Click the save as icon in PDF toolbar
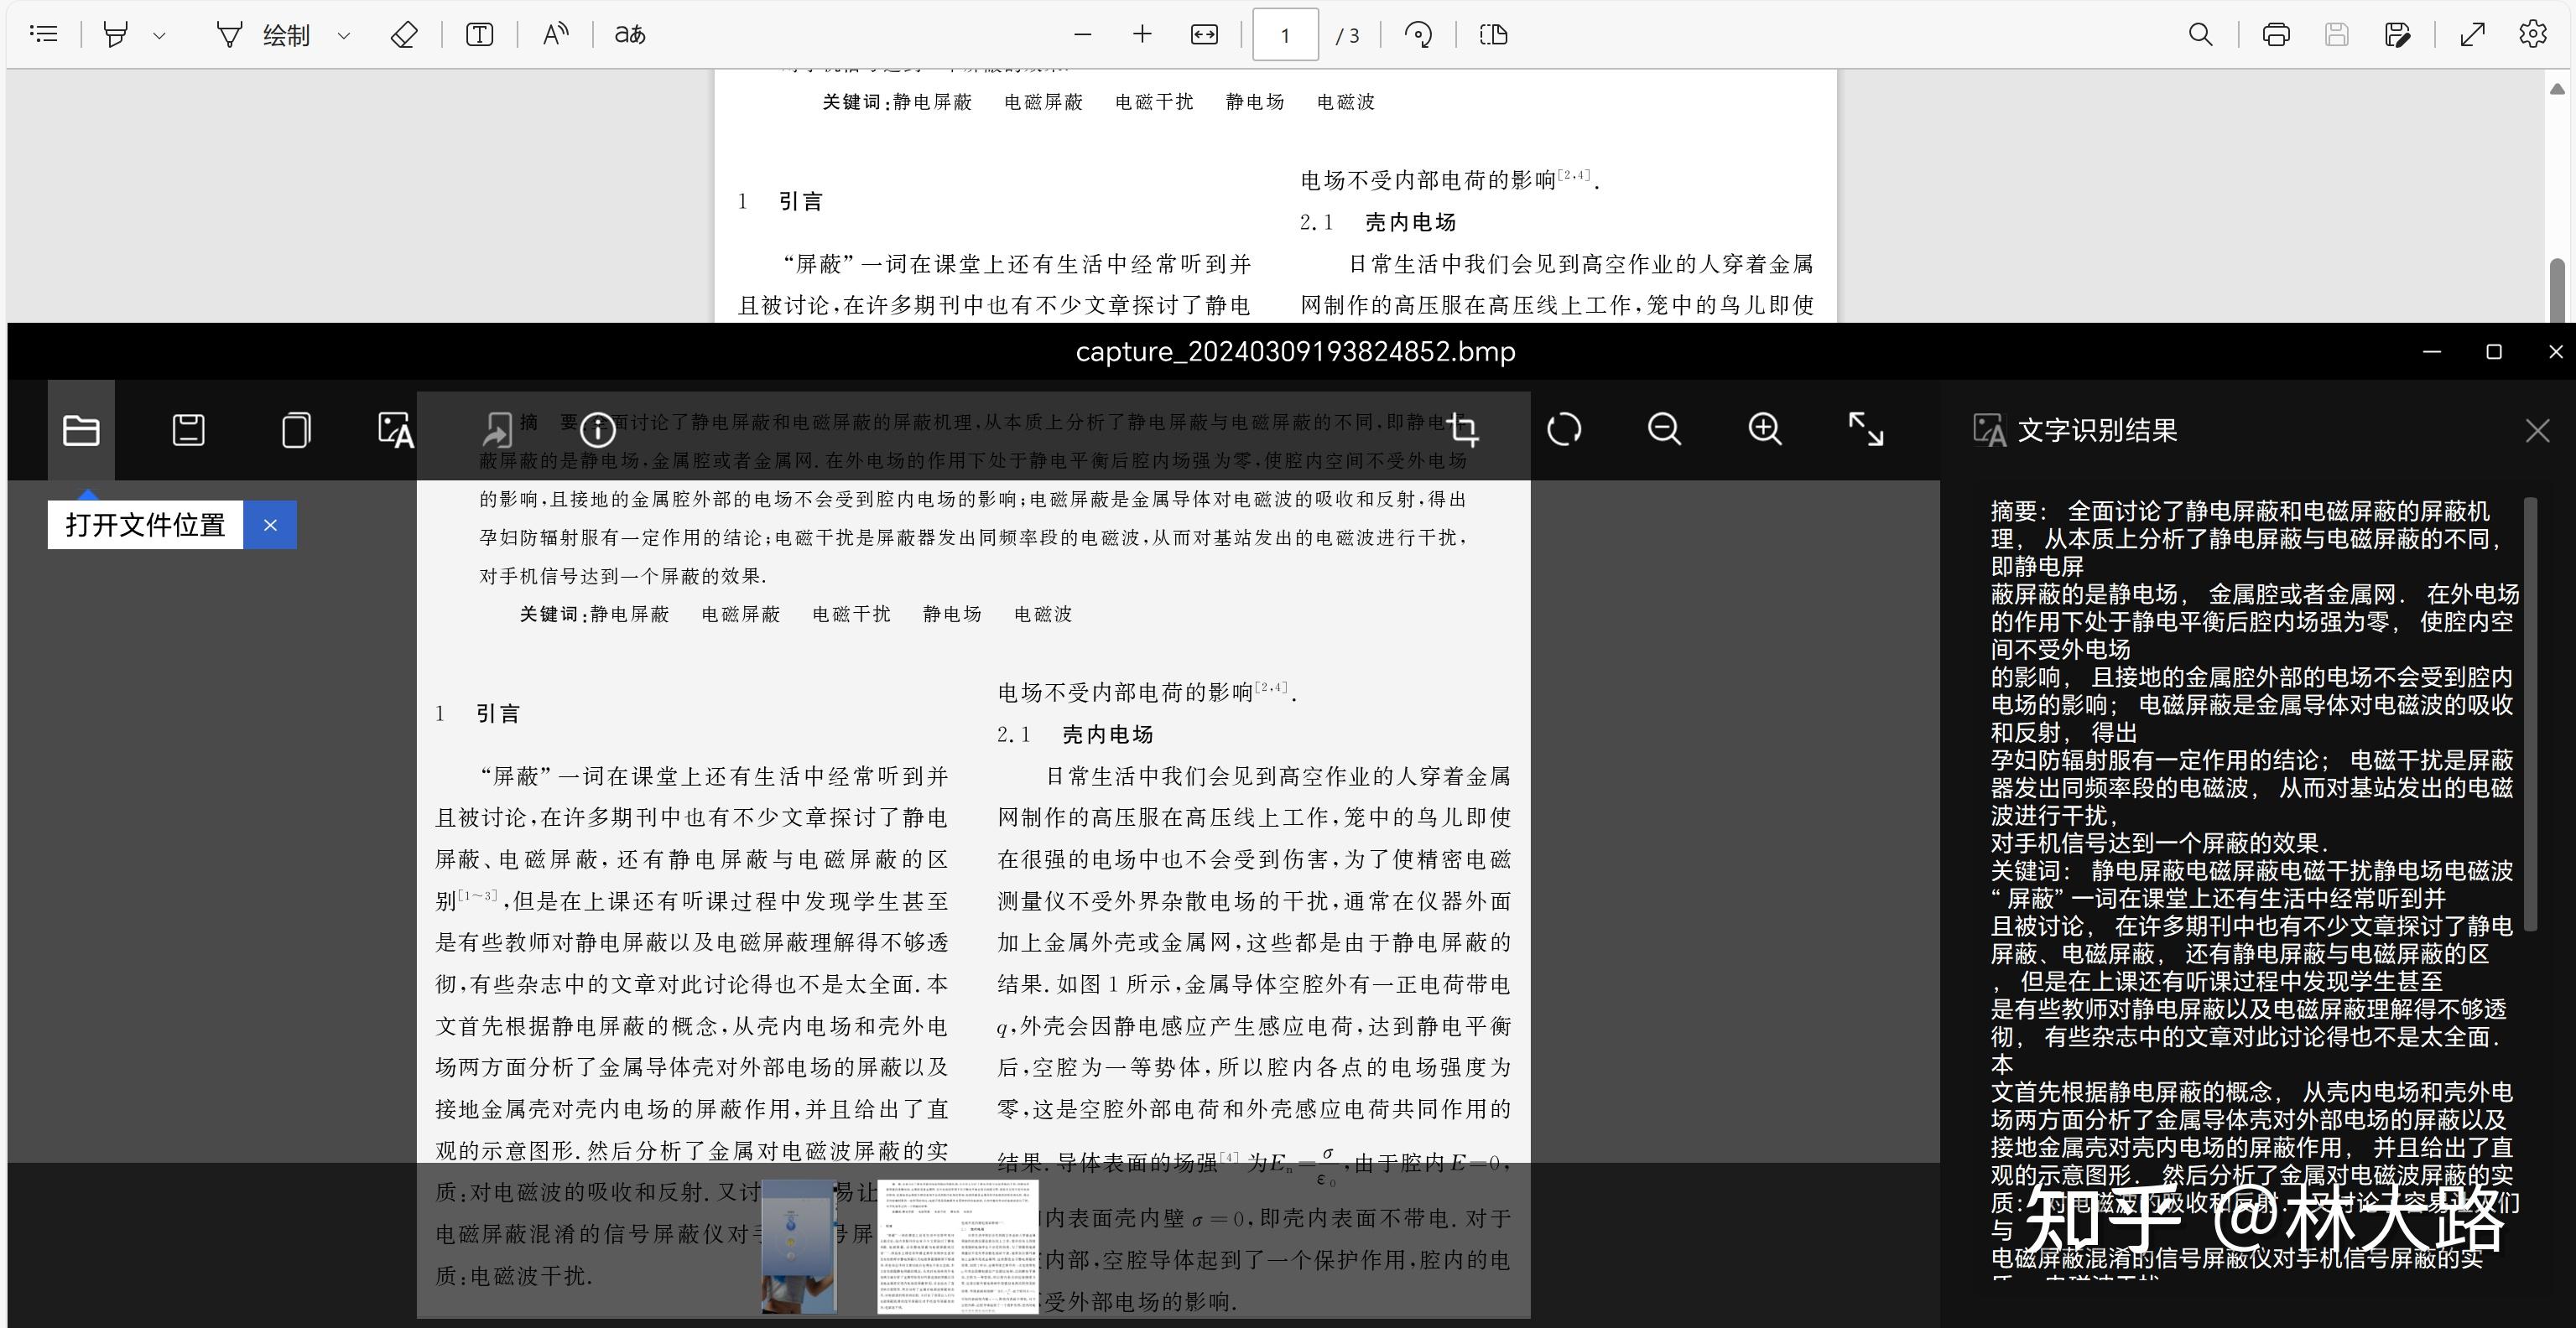 [2397, 35]
